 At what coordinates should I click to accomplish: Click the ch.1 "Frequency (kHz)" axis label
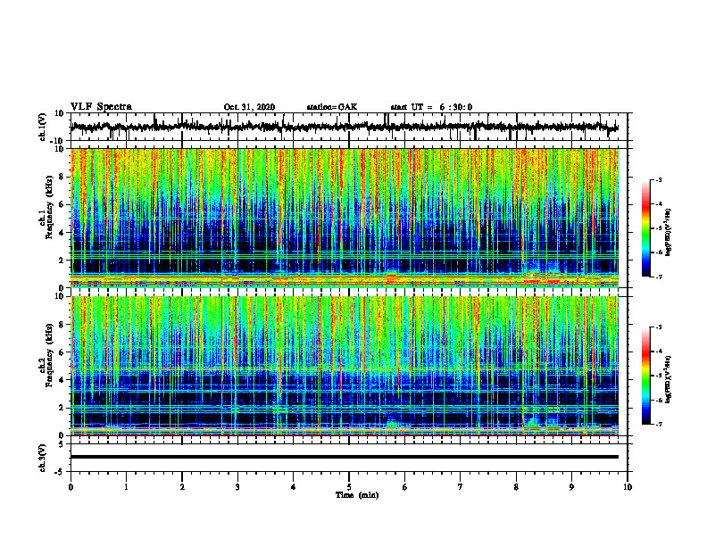(x=49, y=208)
